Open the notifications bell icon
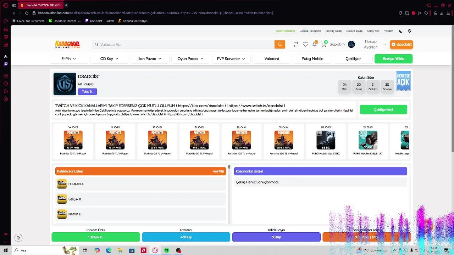The image size is (454, 255). 314,44
